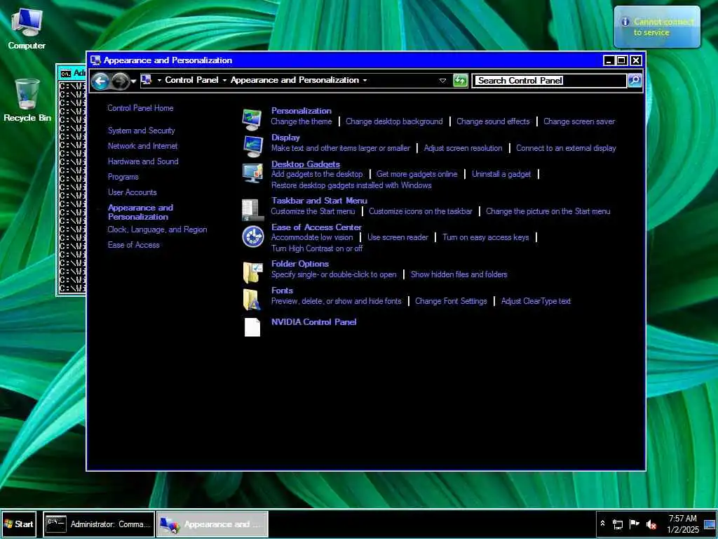Open the Start menu
This screenshot has height=539, width=718.
click(19, 524)
